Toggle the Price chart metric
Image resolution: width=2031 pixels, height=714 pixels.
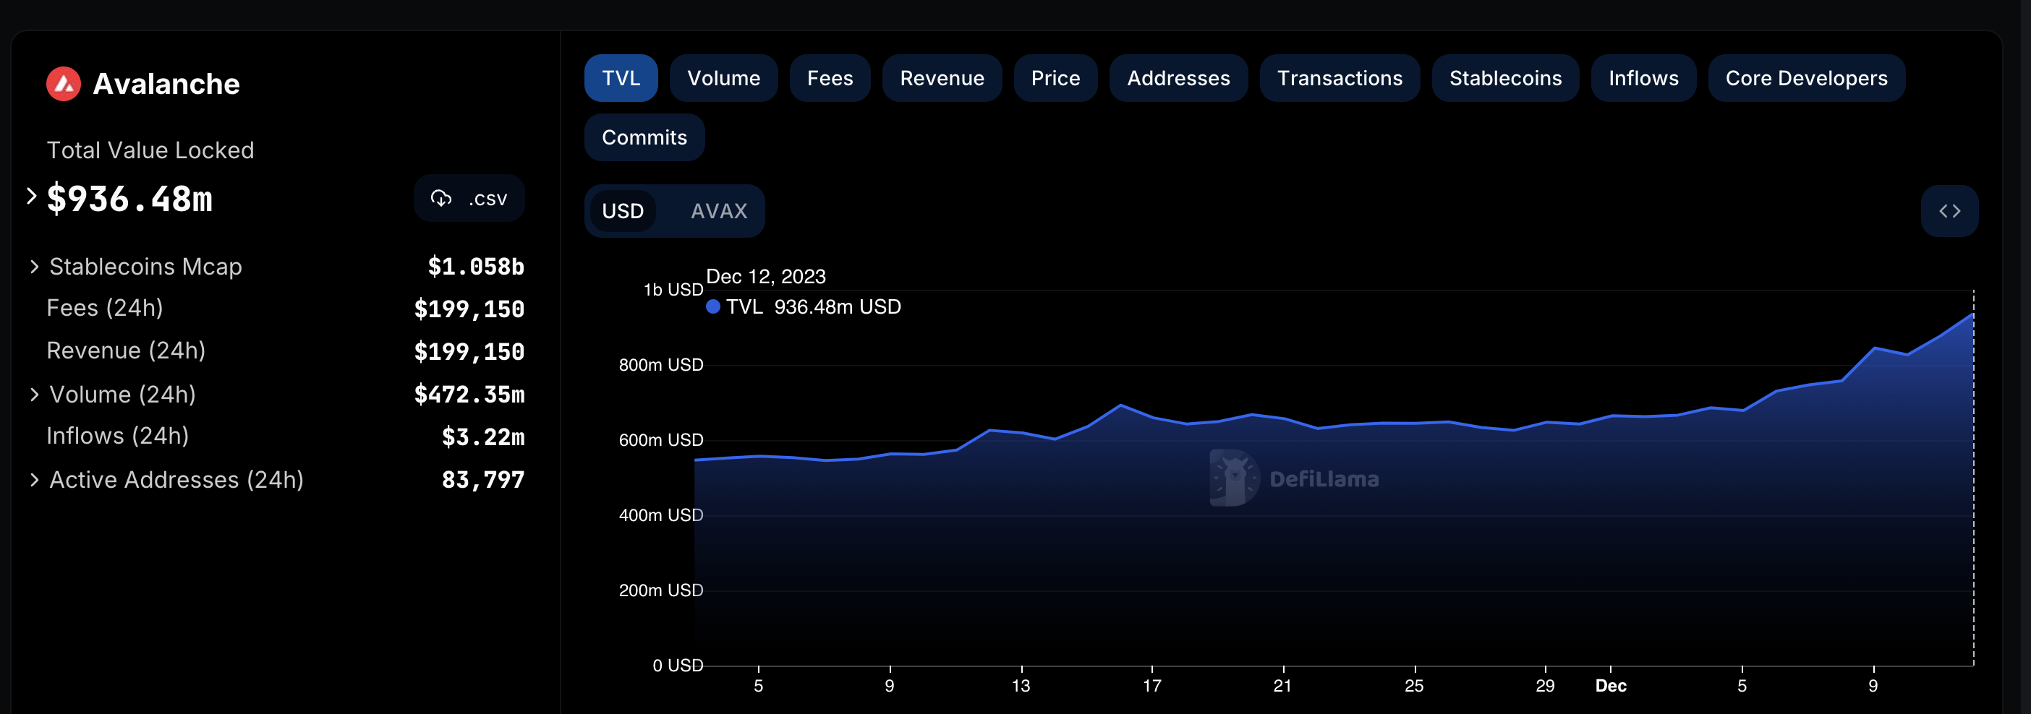click(1056, 78)
